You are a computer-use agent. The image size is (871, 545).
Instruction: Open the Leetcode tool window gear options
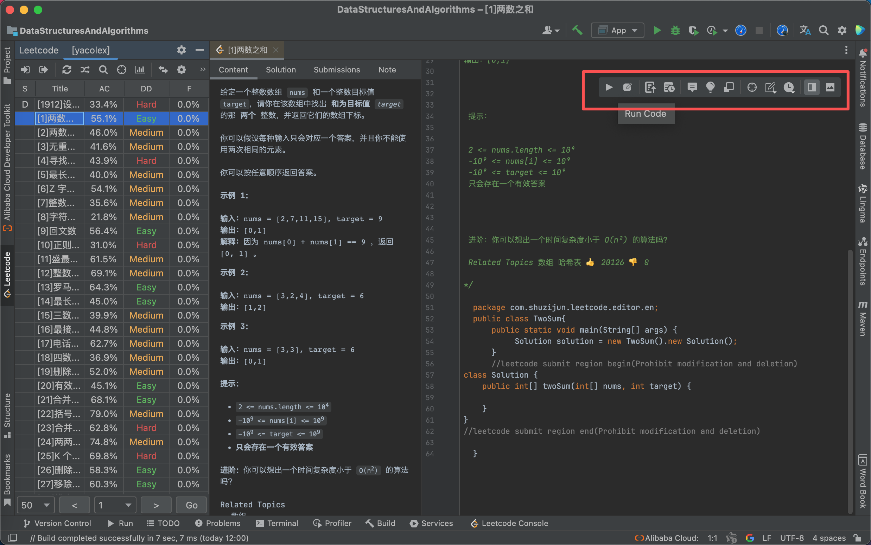click(181, 50)
